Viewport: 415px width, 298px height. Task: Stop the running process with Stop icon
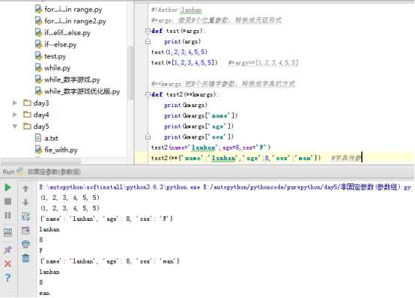7,201
